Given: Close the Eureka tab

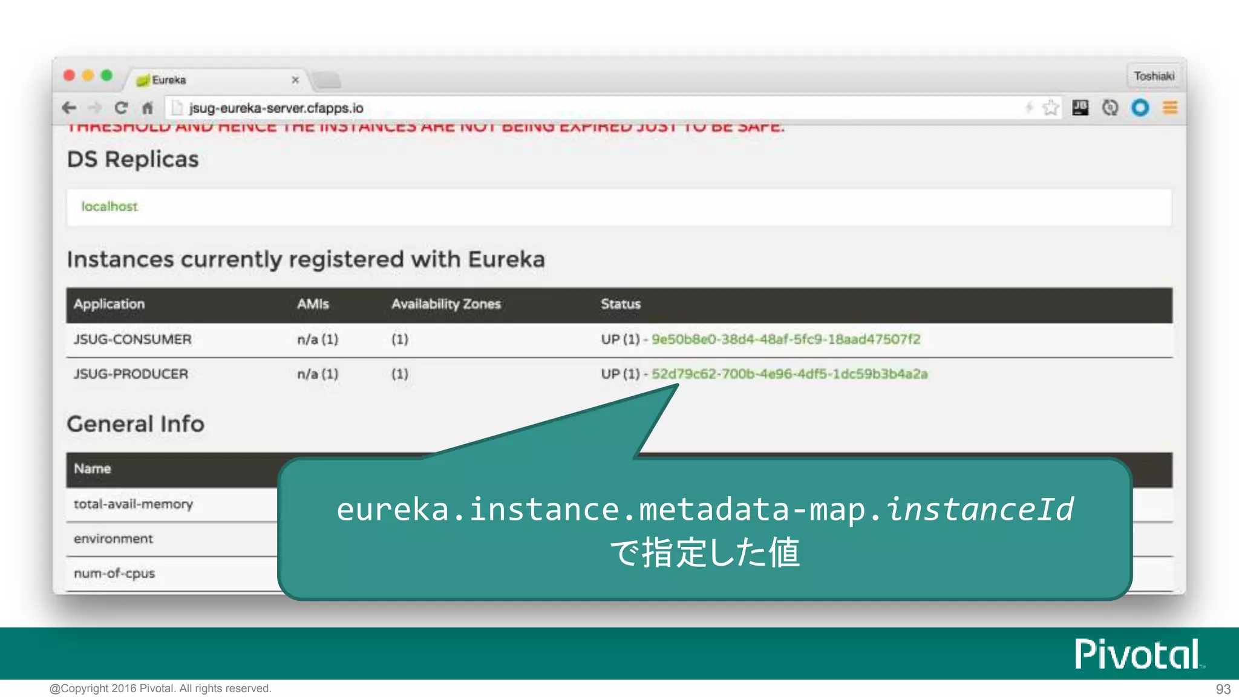Looking at the screenshot, I should (295, 80).
